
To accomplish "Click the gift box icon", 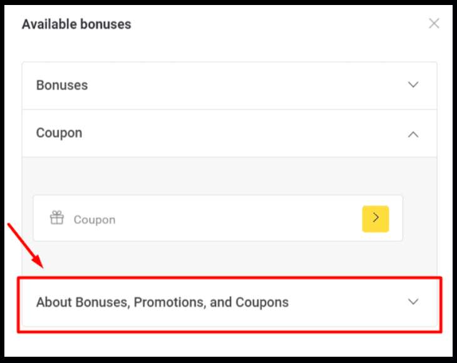I will tap(57, 218).
